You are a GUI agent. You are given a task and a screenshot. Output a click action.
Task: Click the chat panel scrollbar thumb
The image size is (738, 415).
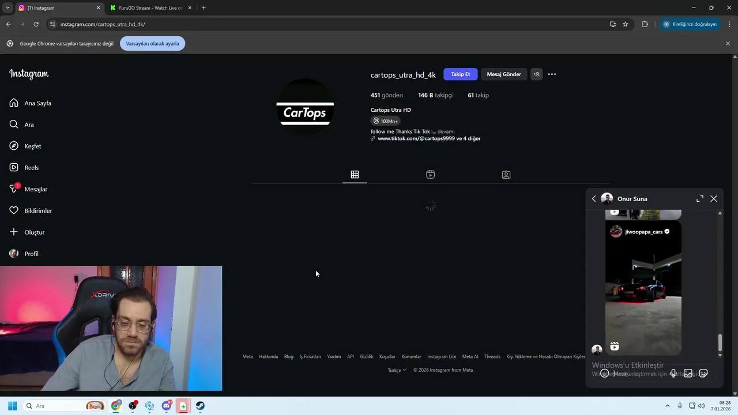[x=720, y=342]
